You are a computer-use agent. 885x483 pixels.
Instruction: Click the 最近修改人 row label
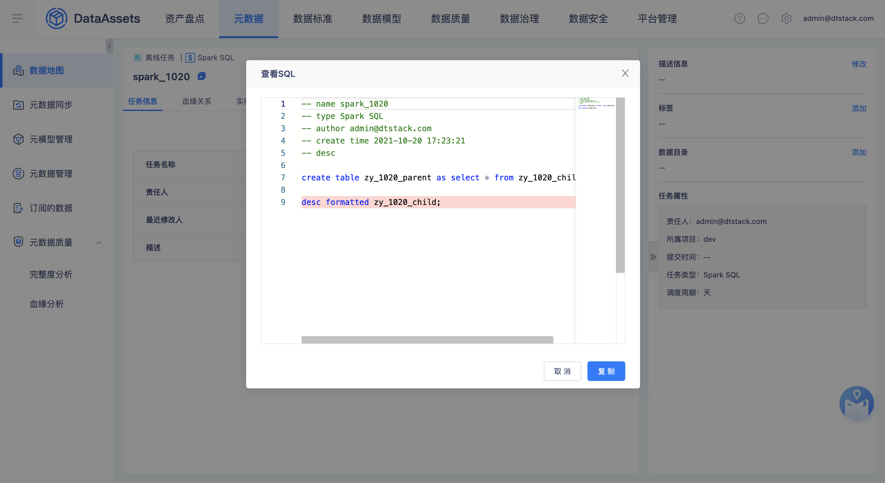[164, 220]
